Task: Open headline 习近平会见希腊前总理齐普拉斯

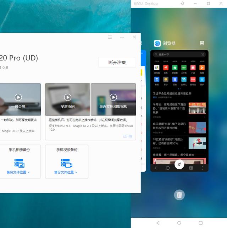Action: 172,93
